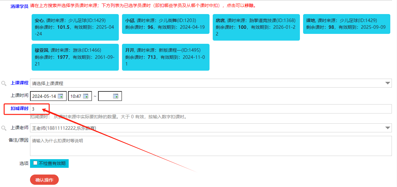Click the hint text starting 扣减课时：从课时来源
397x187 pixels.
108,117
